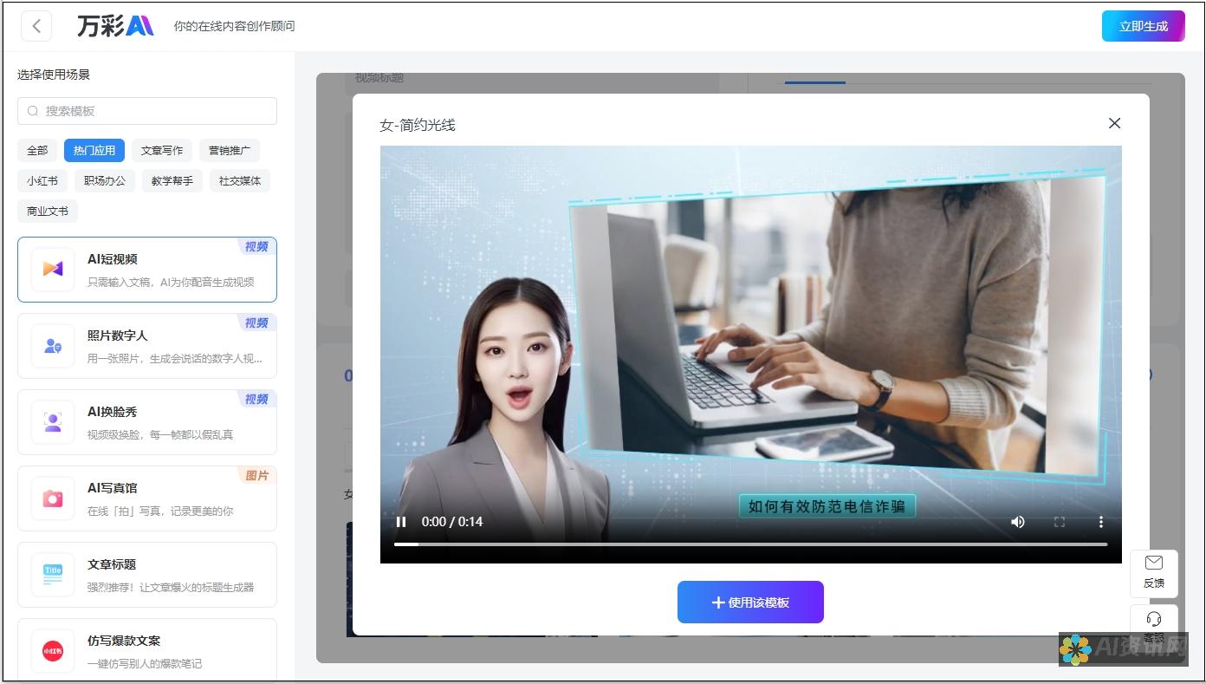The width and height of the screenshot is (1206, 684).
Task: Click the 万彩AI logo
Action: pos(115,26)
